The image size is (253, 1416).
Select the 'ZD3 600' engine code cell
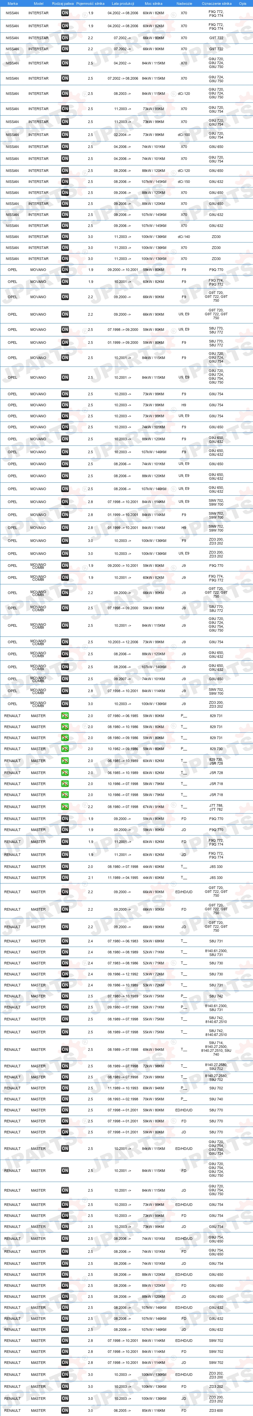(216, 1410)
